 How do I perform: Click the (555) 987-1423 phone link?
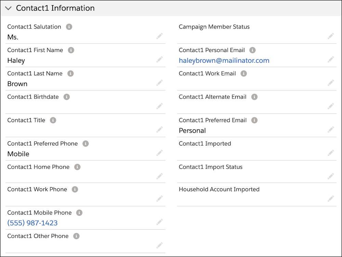[32, 223]
